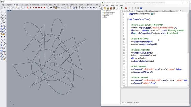Screen dimensions: 191x107
Task: Click Zoom Extents icon in Rhino toolbar
Action: coord(10,7)
